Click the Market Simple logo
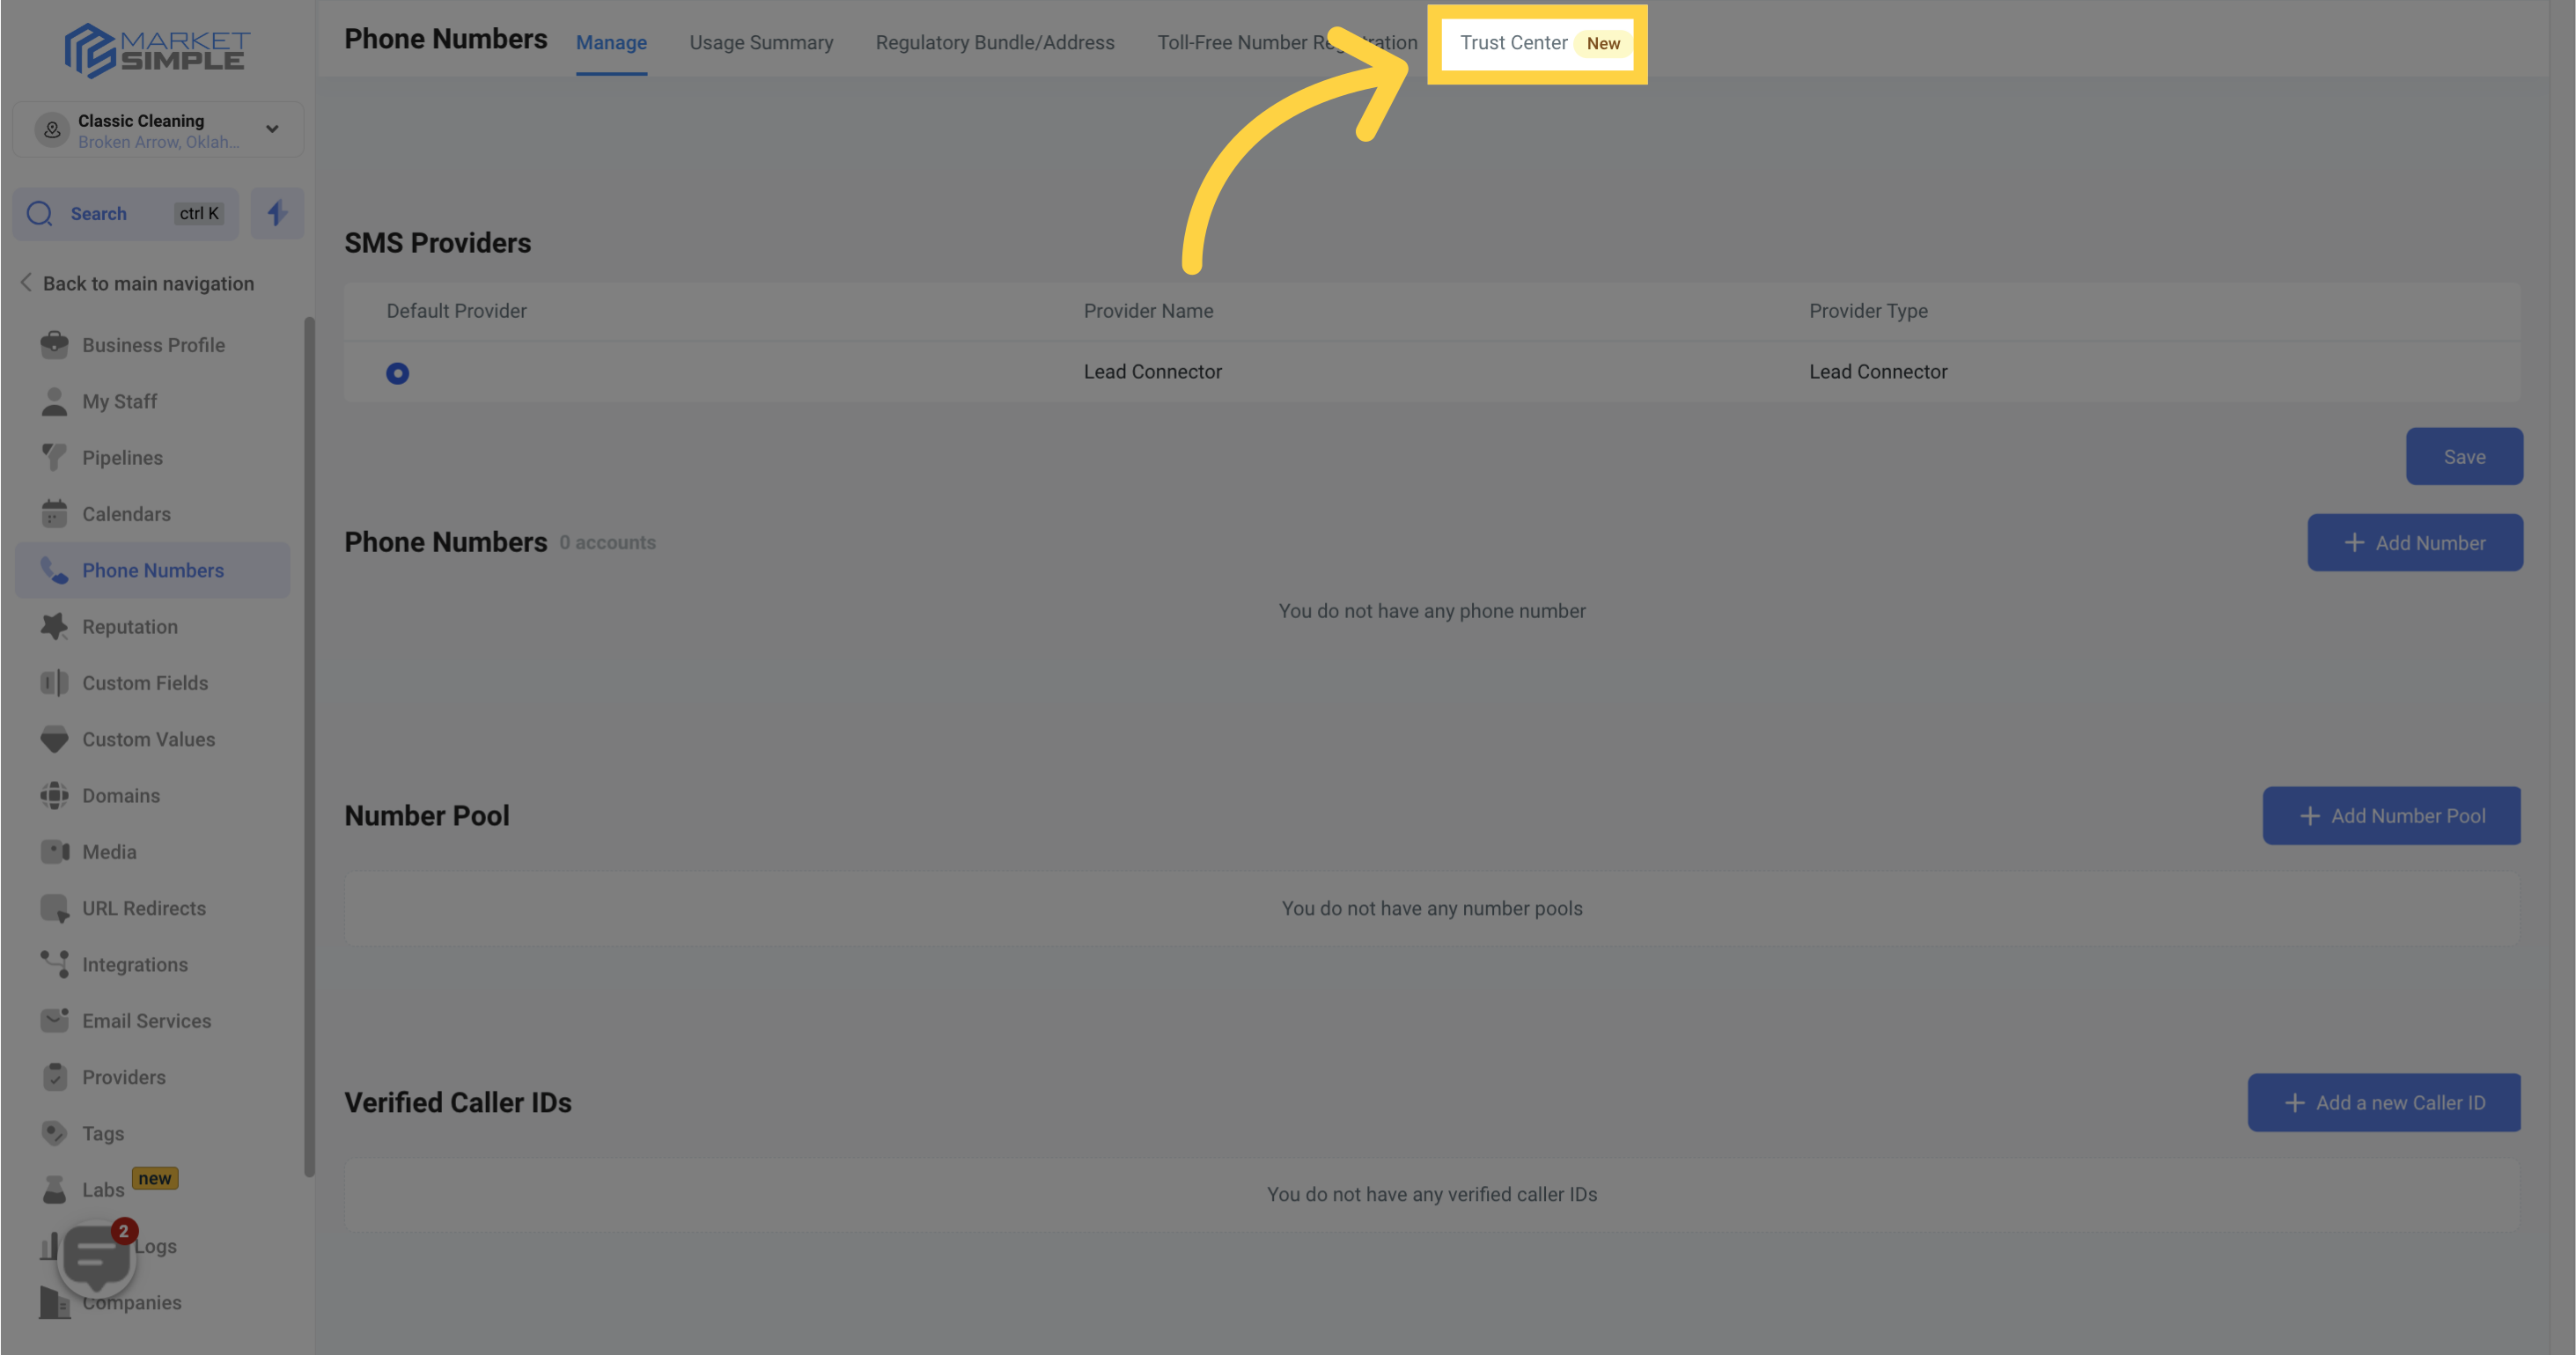 click(157, 51)
